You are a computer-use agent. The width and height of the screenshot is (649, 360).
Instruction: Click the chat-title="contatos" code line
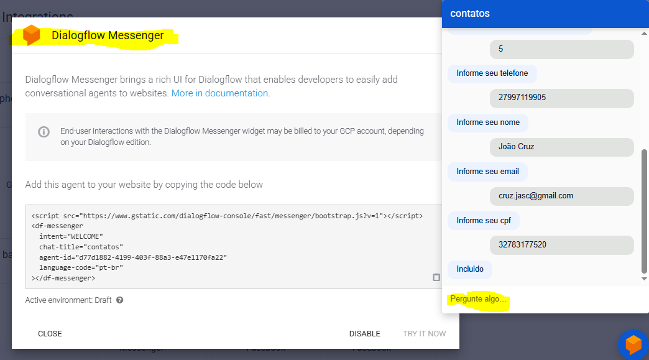coord(81,247)
